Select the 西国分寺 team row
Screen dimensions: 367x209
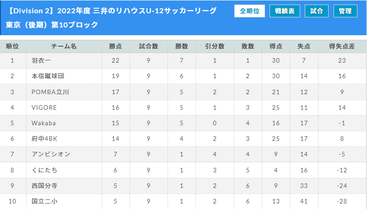pyautogui.click(x=183, y=186)
